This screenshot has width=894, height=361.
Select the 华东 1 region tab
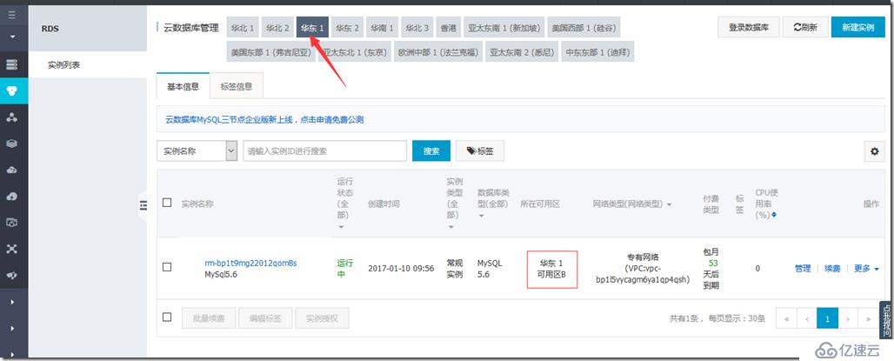pyautogui.click(x=312, y=27)
